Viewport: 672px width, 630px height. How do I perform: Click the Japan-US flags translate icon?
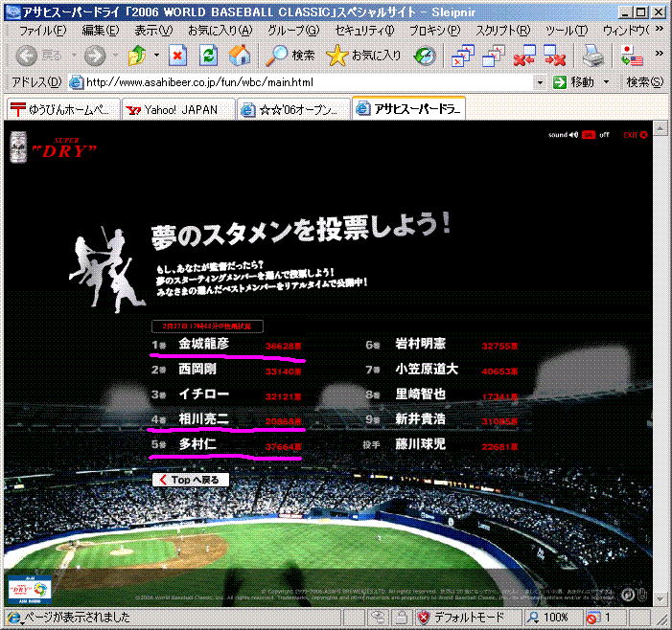coord(632,56)
